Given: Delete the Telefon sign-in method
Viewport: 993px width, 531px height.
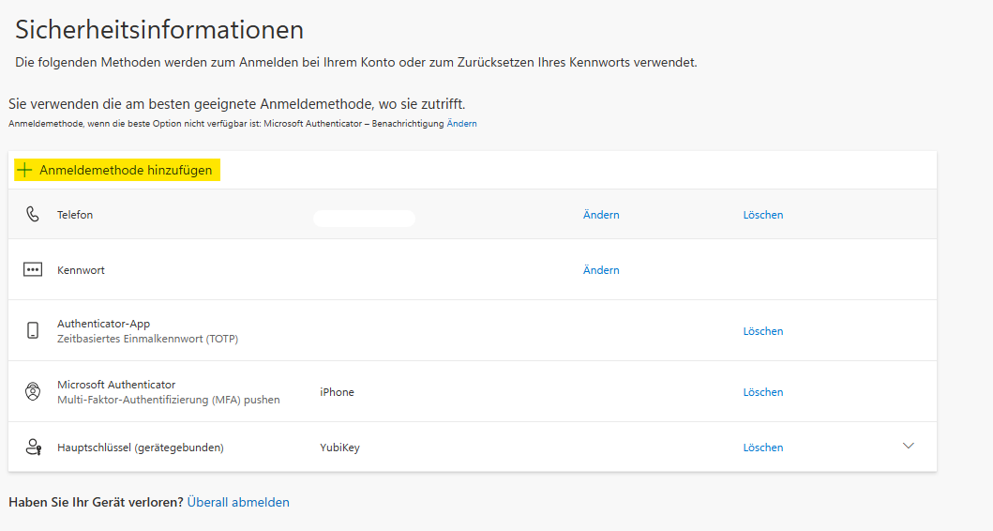Looking at the screenshot, I should 762,215.
